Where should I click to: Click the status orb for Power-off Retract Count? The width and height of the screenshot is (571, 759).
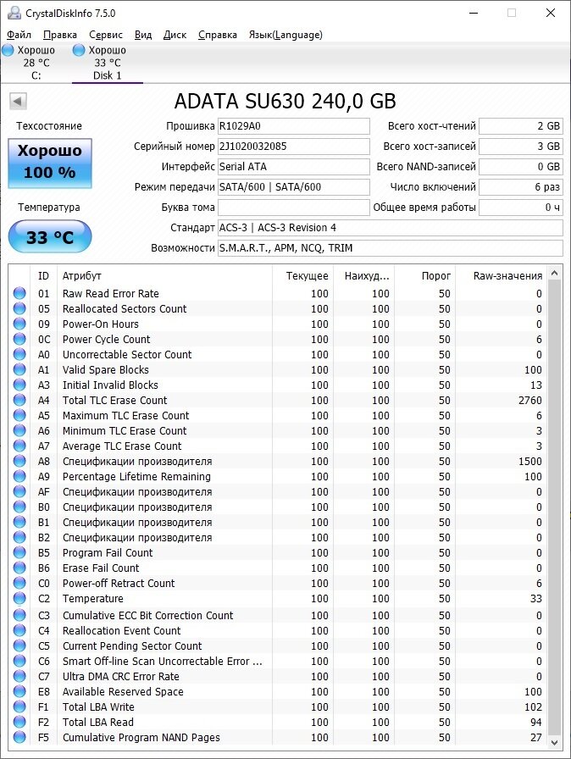point(19,583)
